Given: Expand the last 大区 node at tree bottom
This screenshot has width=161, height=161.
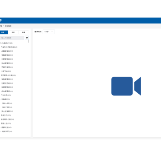Looking at the screenshot, I should click(1, 131).
